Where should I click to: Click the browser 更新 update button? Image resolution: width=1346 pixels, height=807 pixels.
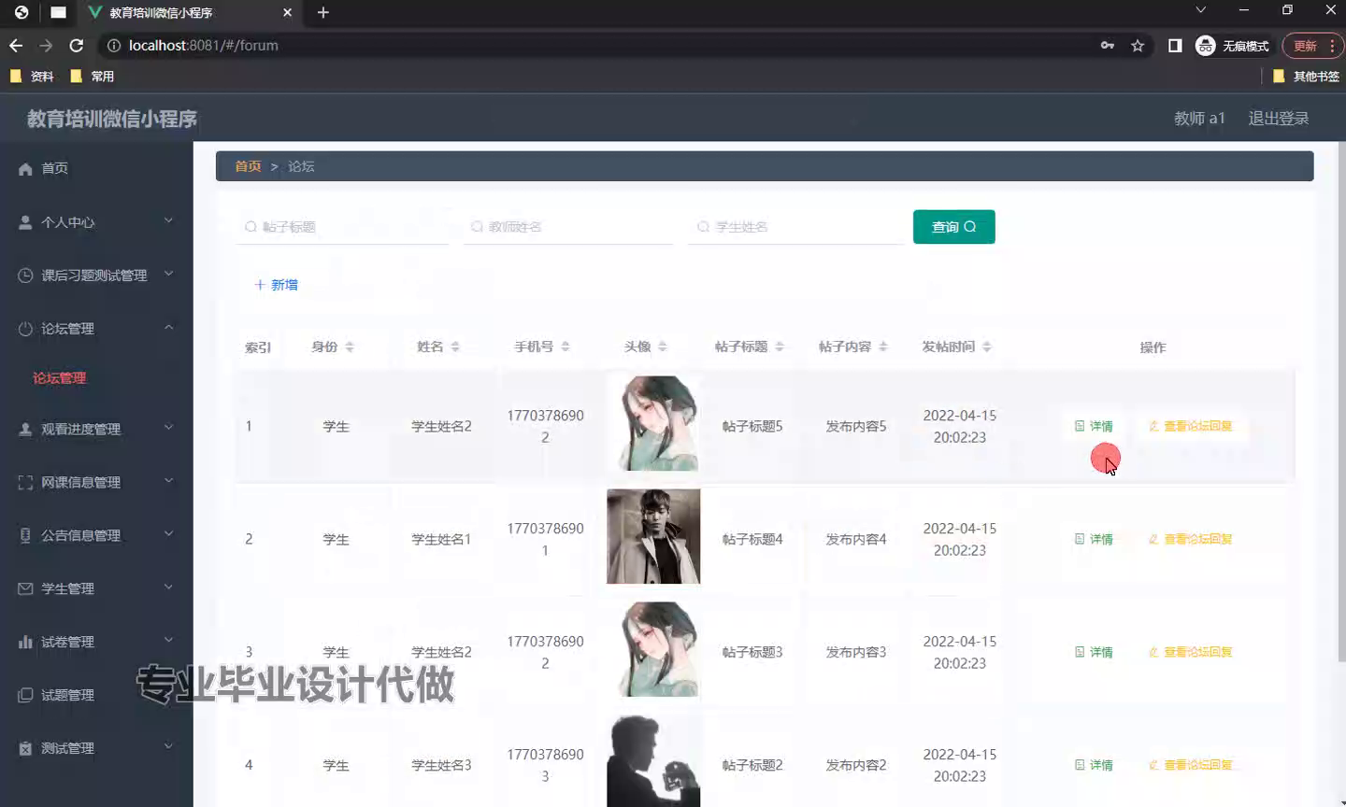[x=1312, y=45]
